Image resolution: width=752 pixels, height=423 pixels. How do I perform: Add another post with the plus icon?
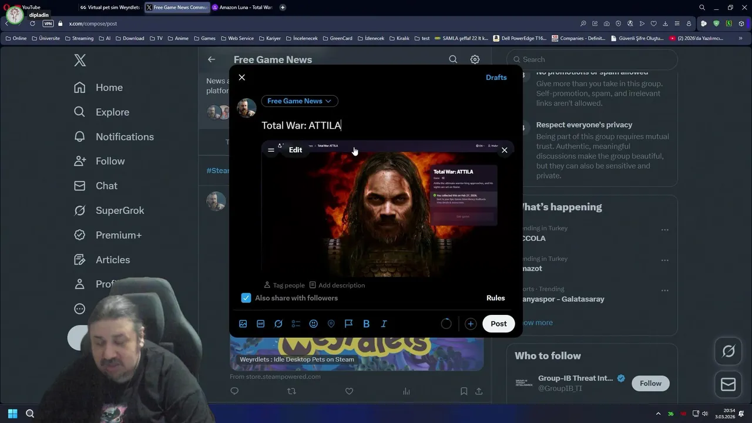[x=471, y=324]
